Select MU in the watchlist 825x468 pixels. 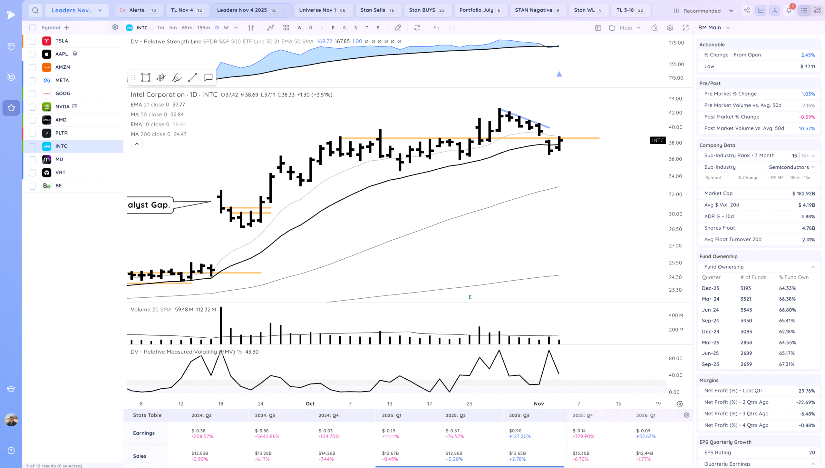pos(59,159)
